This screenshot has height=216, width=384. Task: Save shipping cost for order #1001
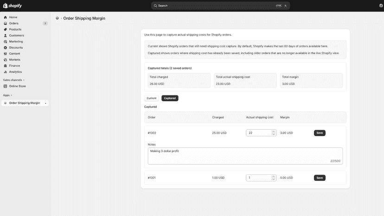click(320, 178)
